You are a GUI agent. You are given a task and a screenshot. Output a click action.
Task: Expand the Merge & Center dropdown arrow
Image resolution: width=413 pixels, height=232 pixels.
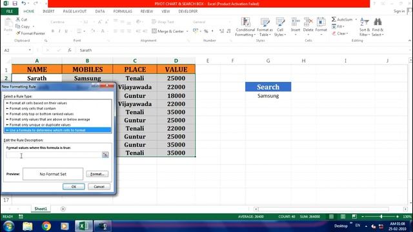pos(187,32)
